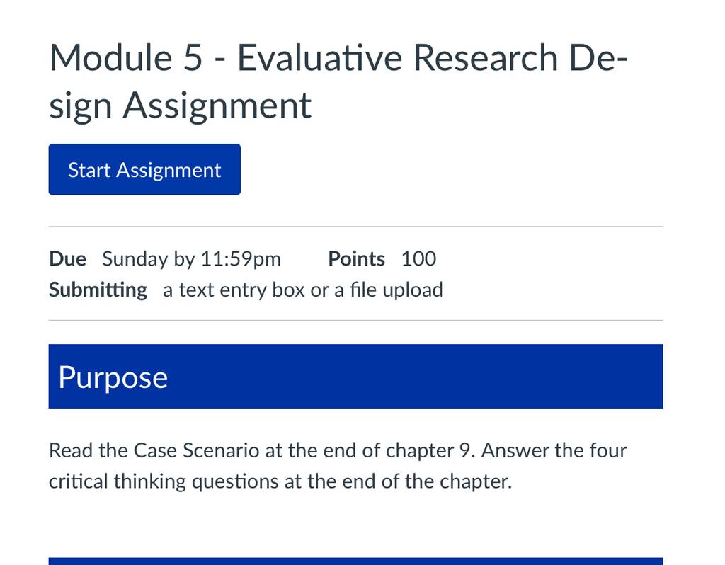Click the Read the Case Scenario sentence
Image resolution: width=725 pixels, height=565 pixels.
point(262,450)
